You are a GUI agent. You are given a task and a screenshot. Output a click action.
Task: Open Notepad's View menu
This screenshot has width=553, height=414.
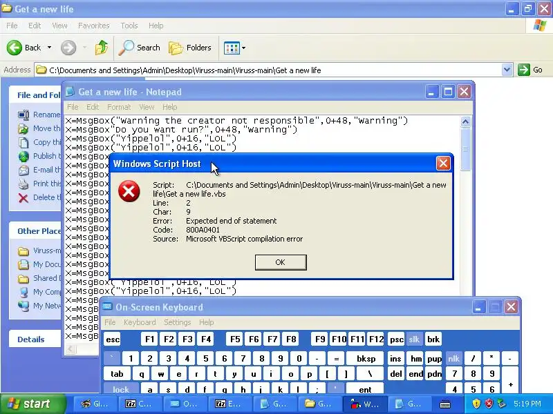[147, 107]
